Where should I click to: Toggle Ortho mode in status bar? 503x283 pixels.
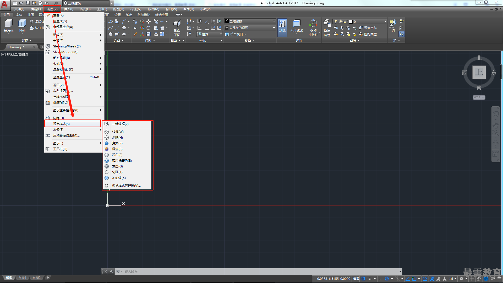381,279
